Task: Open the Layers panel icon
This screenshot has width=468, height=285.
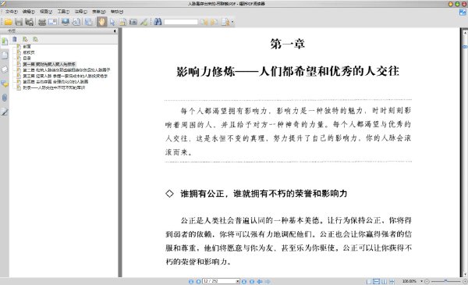Action: click(5, 69)
